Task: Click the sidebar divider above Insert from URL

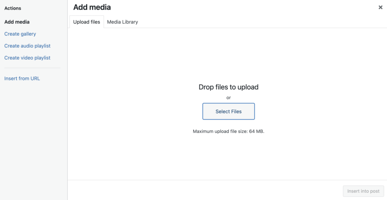Action: [32, 68]
